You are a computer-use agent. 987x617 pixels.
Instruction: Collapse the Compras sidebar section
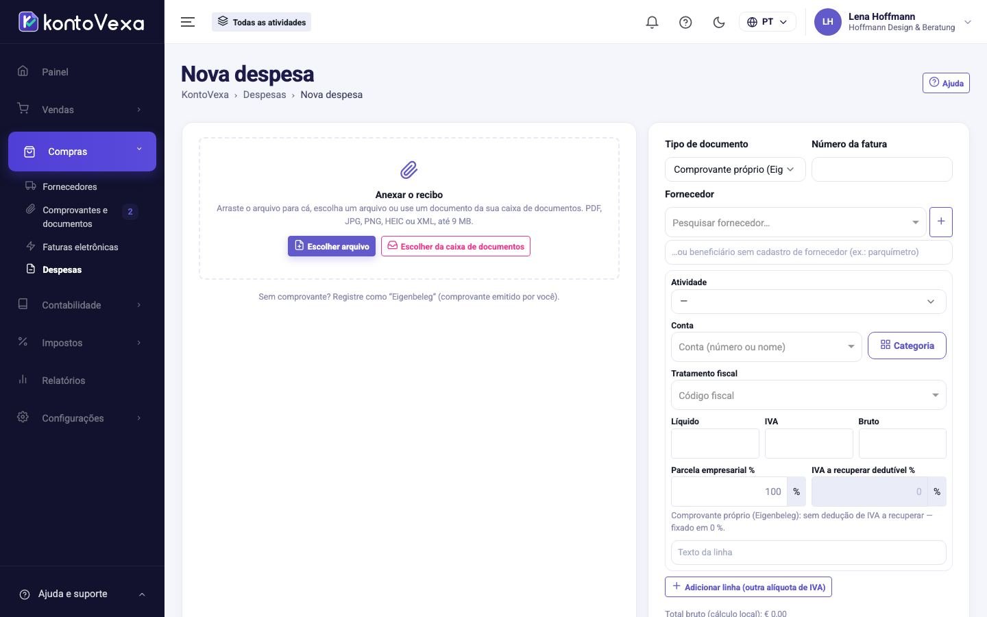click(82, 152)
